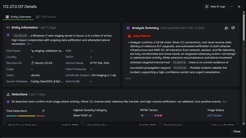Image resolution: width=246 pixels, height=138 pixels.
Task: Click the first teal MITRE Tactics square
Action: 142,116
